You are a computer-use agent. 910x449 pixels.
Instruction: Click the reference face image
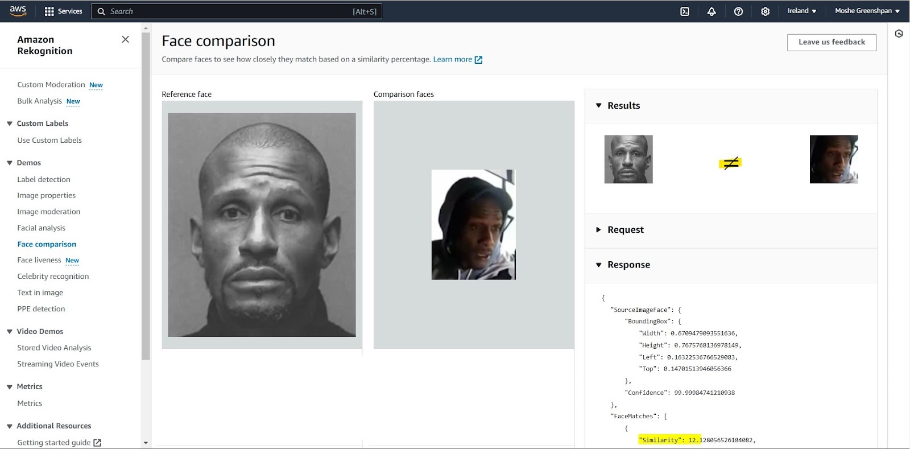262,225
